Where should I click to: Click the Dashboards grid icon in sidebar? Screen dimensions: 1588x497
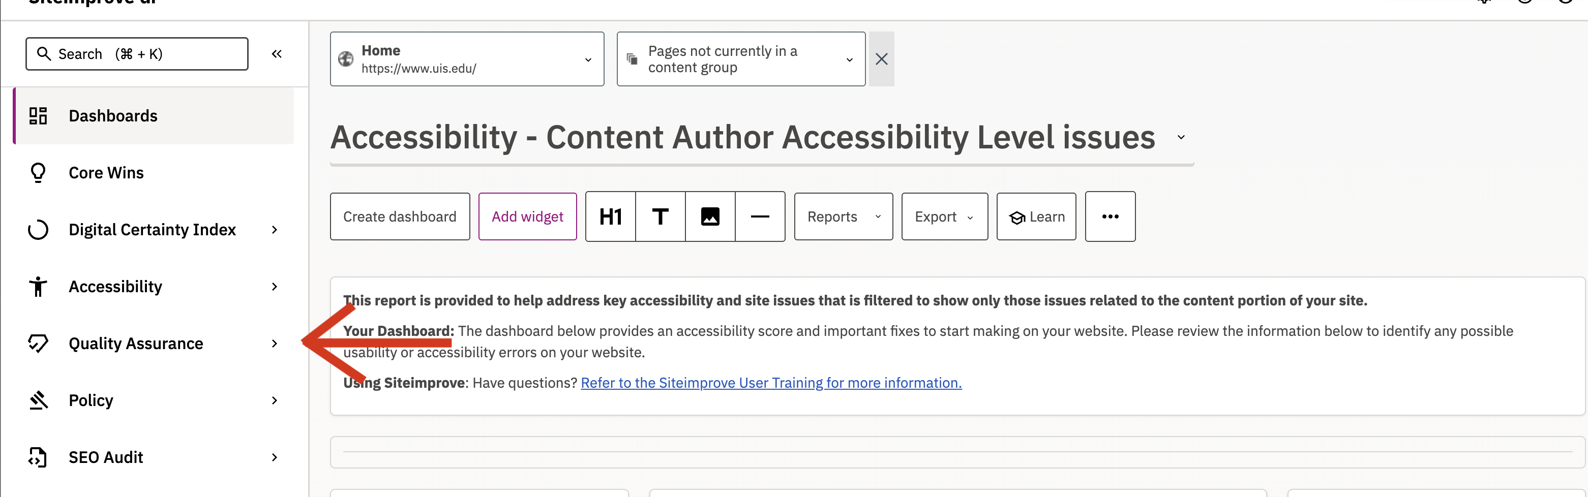tap(38, 115)
